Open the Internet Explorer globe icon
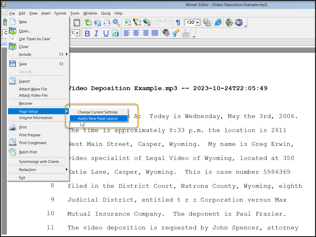316x237 pixels. [x=218, y=22]
